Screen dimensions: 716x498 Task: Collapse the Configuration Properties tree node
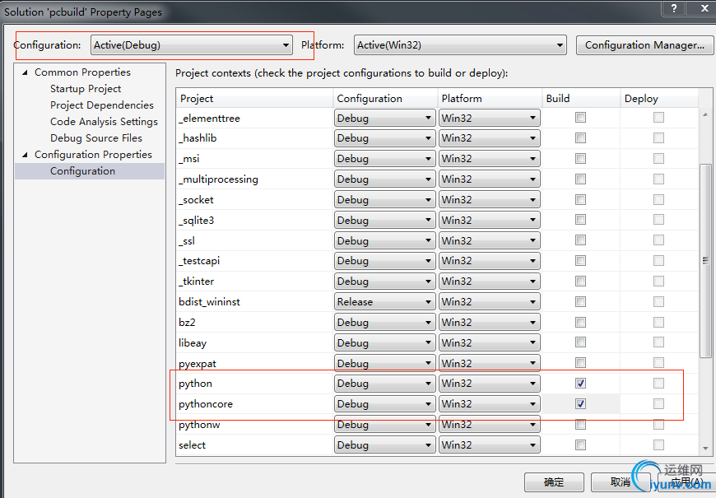(25, 155)
